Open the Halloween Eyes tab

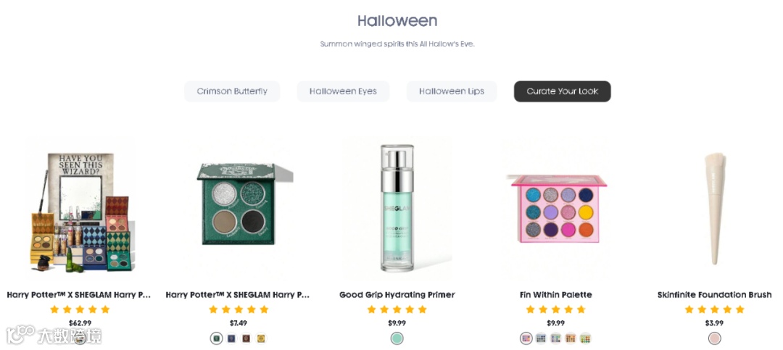pos(343,91)
